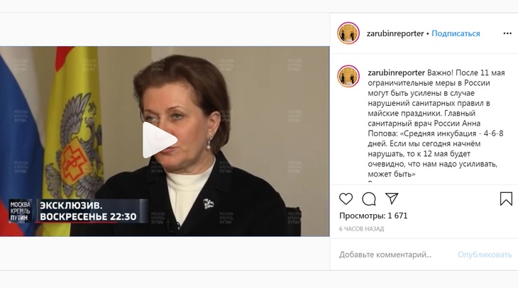The image size is (518, 288).
Task: Like the post with the heart icon
Action: [x=346, y=199]
